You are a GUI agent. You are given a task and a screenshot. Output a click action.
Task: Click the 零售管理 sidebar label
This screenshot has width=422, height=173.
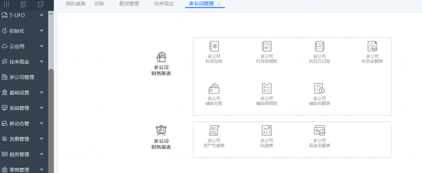(19, 170)
